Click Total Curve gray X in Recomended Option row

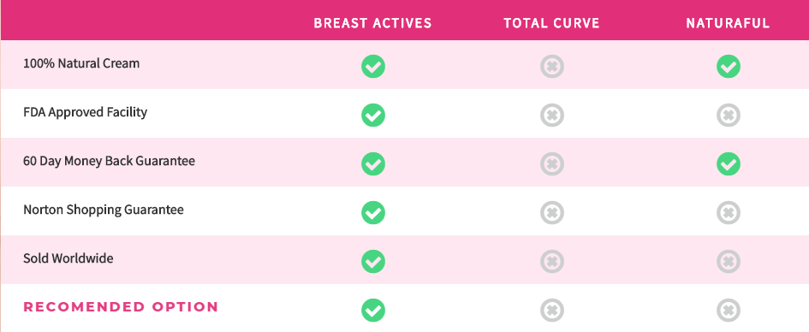click(552, 311)
